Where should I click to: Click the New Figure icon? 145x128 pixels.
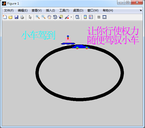[5, 17]
